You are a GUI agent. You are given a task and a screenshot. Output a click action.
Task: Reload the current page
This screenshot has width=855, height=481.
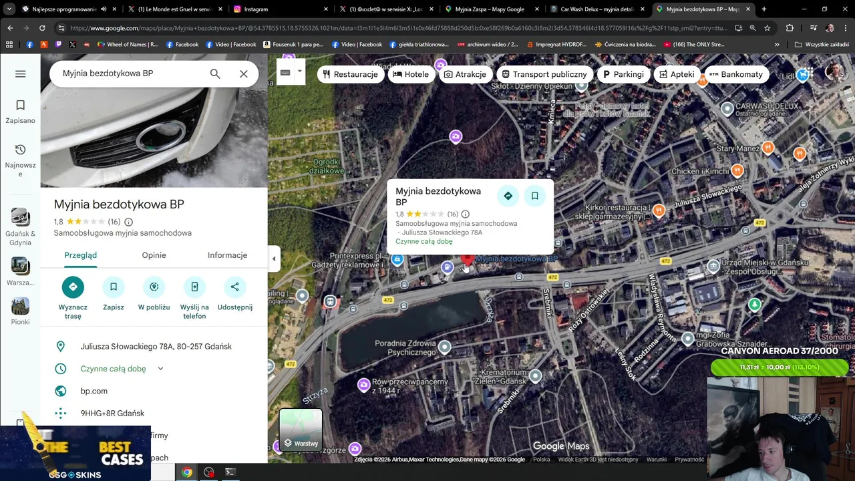point(42,28)
